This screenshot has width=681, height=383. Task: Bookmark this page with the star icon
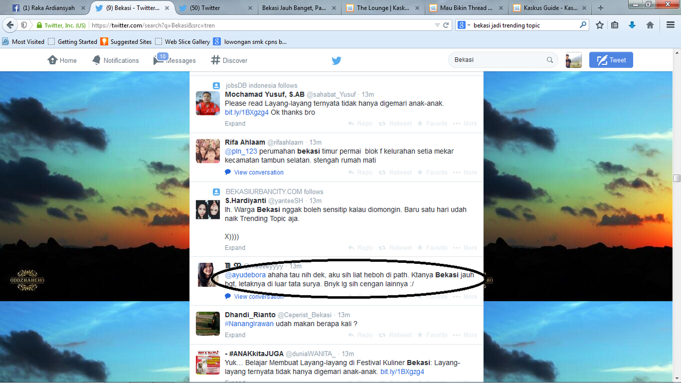tap(600, 25)
